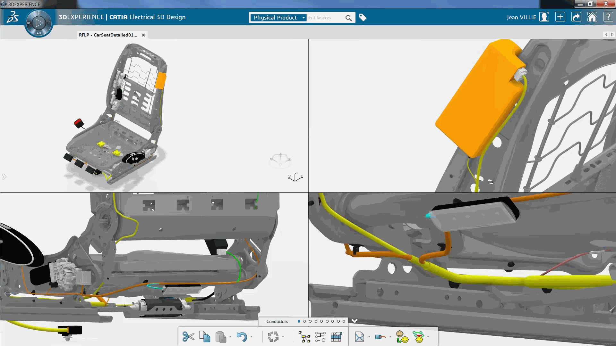Select seventh action bar page dot
The width and height of the screenshot is (616, 346).
tap(333, 321)
